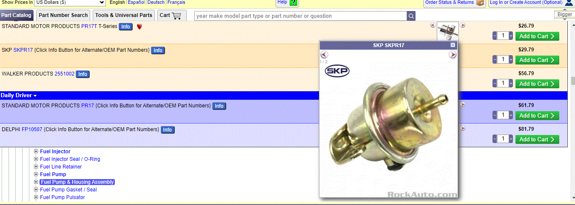Open the PR17 Daily Driver part link
Viewport: 575px width, 205px height.
point(88,106)
